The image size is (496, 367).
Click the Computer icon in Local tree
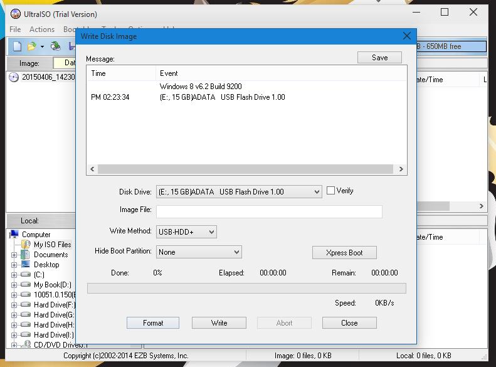[14, 235]
